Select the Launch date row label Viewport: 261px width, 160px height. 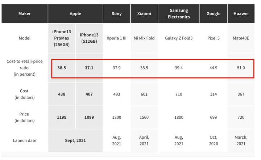click(x=25, y=140)
